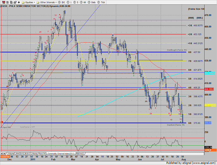Click the 6/8 421.875 level label
Screen dimensions: 217x165
[195, 70]
